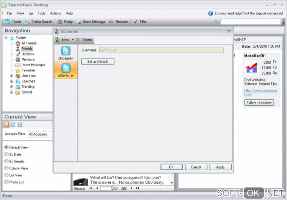Open the Account Filter combo box

41,134
